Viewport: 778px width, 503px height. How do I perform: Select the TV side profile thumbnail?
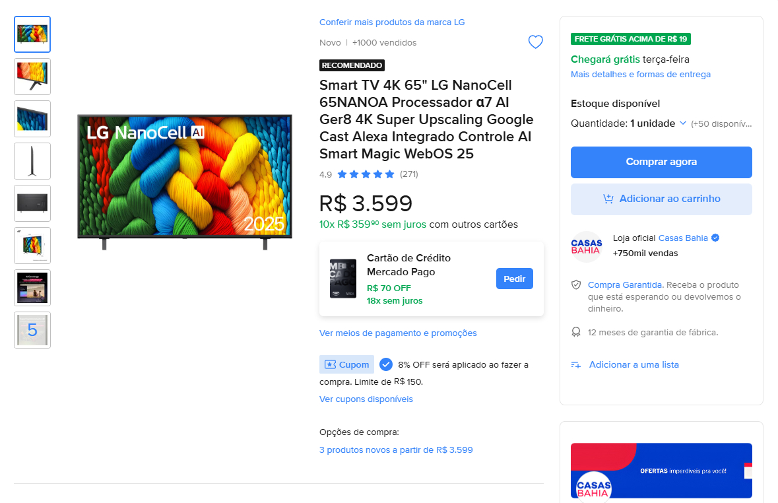point(32,161)
